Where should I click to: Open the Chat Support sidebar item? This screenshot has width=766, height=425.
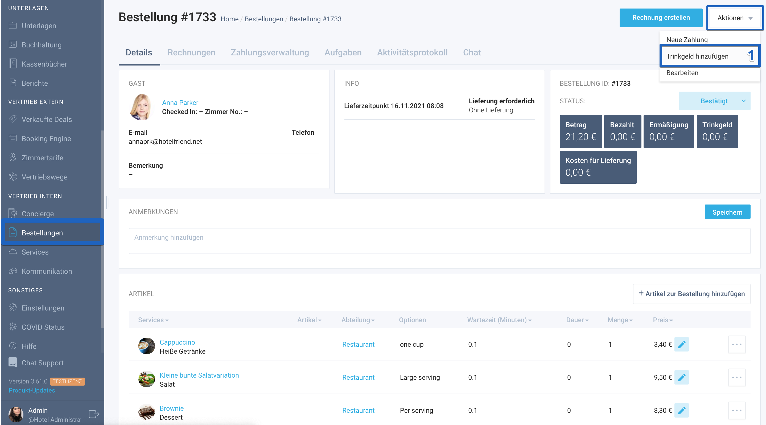pos(42,363)
